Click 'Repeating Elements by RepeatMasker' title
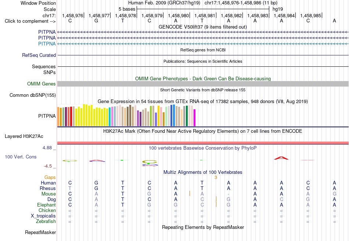Viewport: 349px width, 241px height. click(x=203, y=227)
